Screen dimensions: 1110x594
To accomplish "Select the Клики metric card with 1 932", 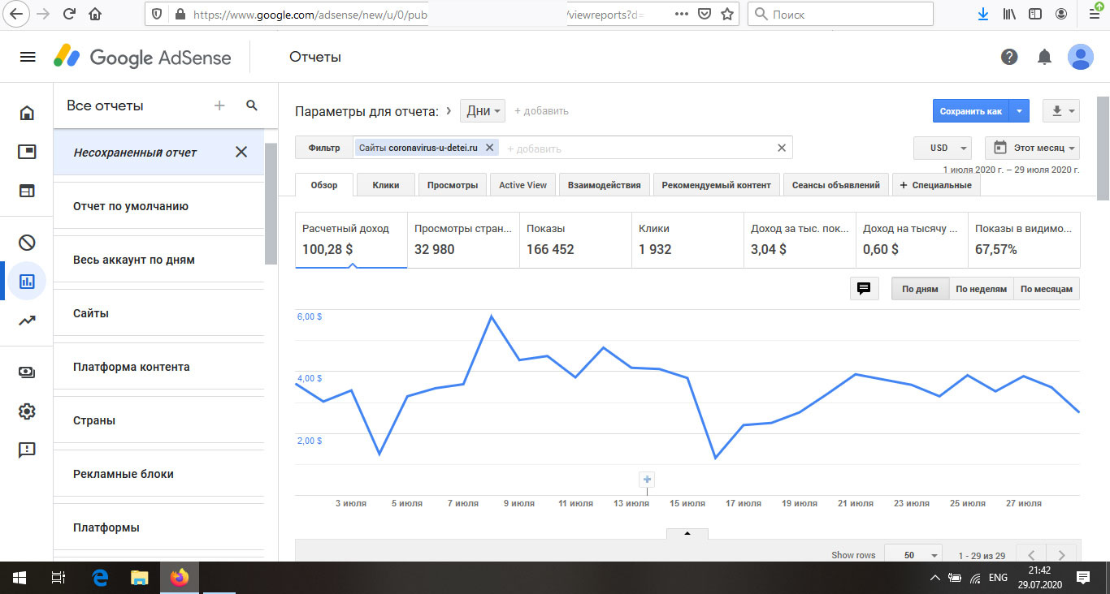I will coord(687,240).
